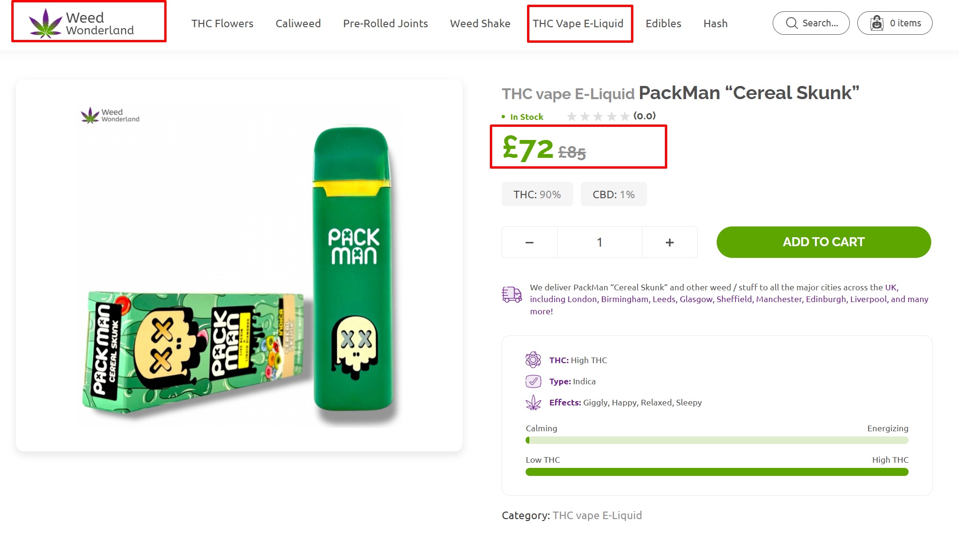Viewport: 959px width, 544px height.
Task: Click the delivery truck icon
Action: click(512, 295)
